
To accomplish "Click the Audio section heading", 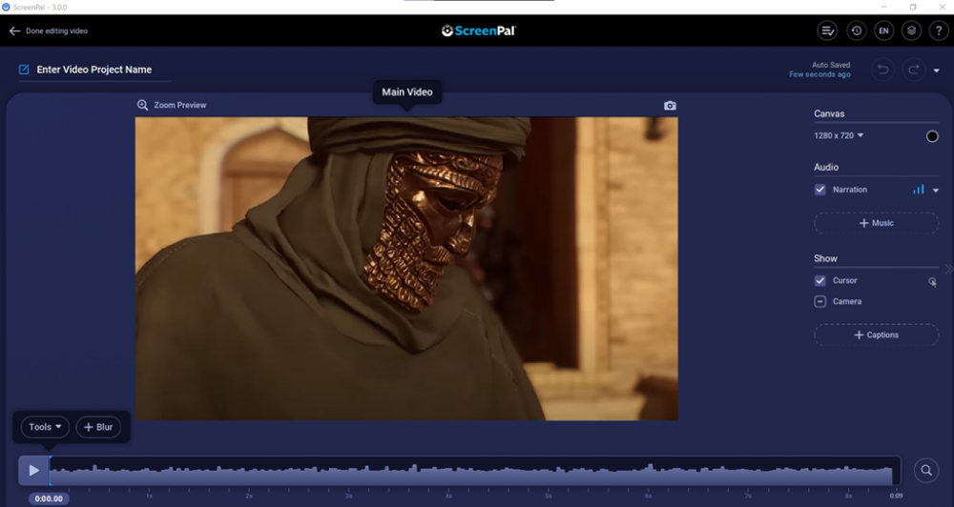I will pyautogui.click(x=825, y=167).
